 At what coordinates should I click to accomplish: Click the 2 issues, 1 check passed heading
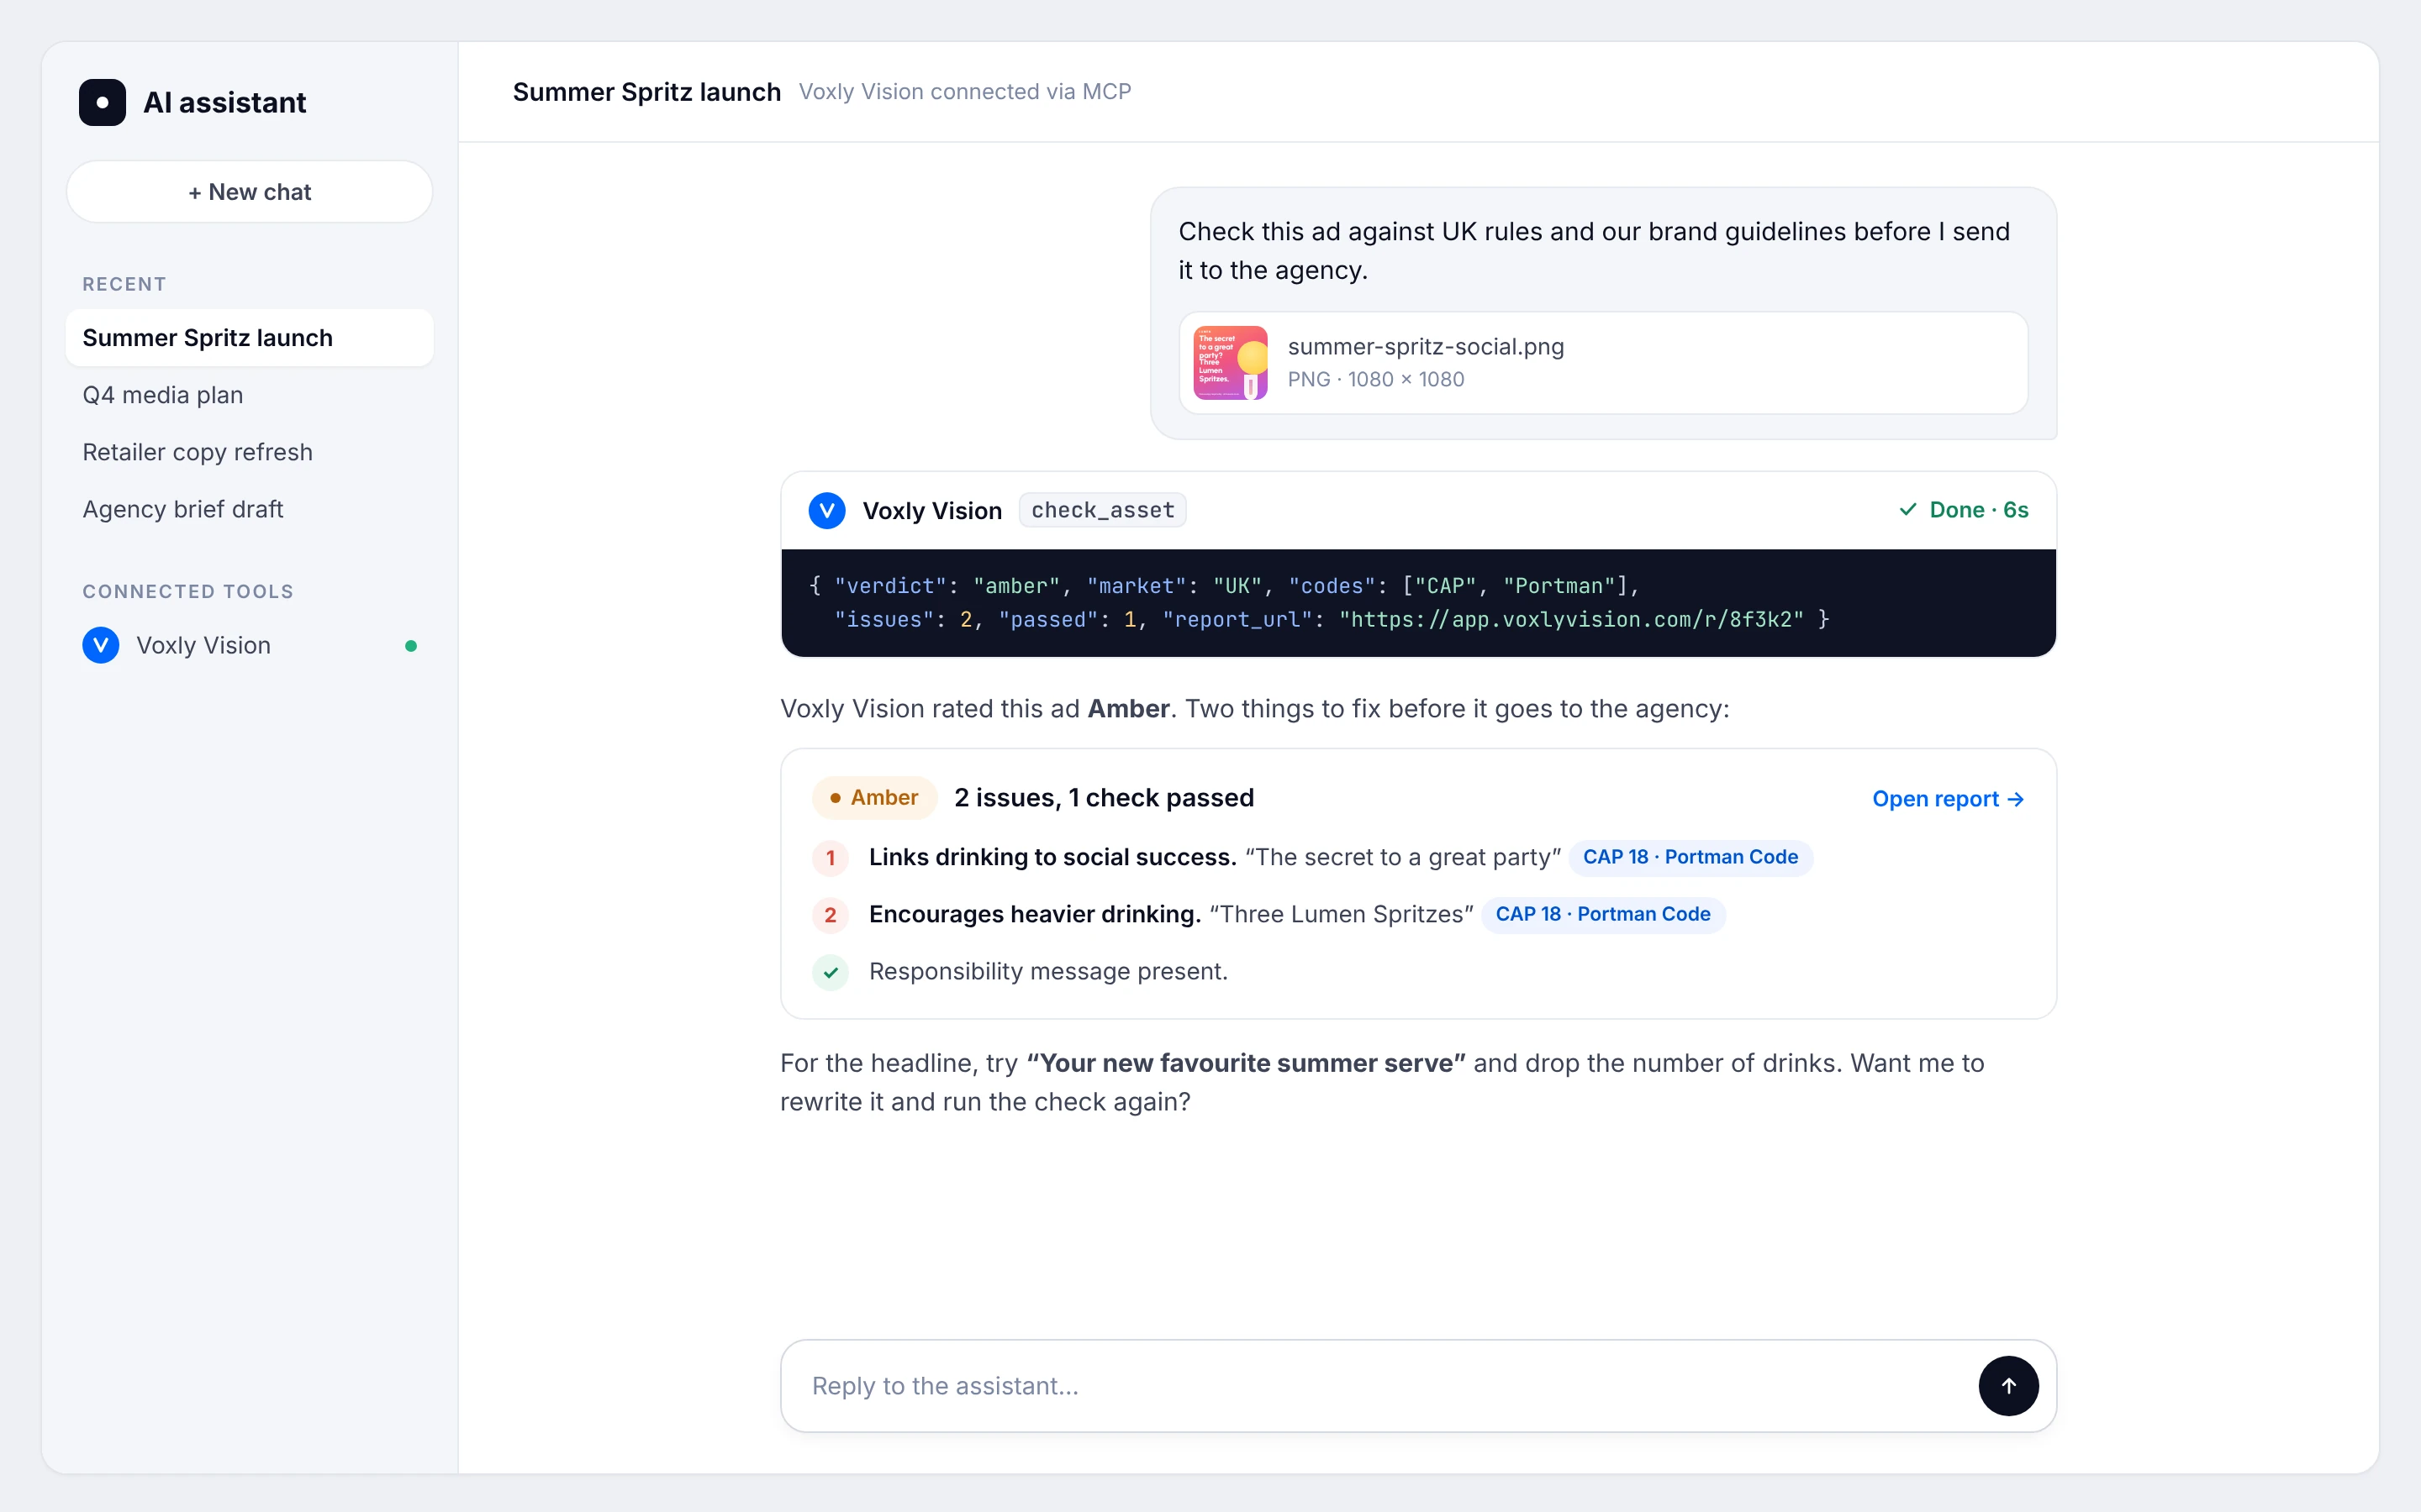1104,798
